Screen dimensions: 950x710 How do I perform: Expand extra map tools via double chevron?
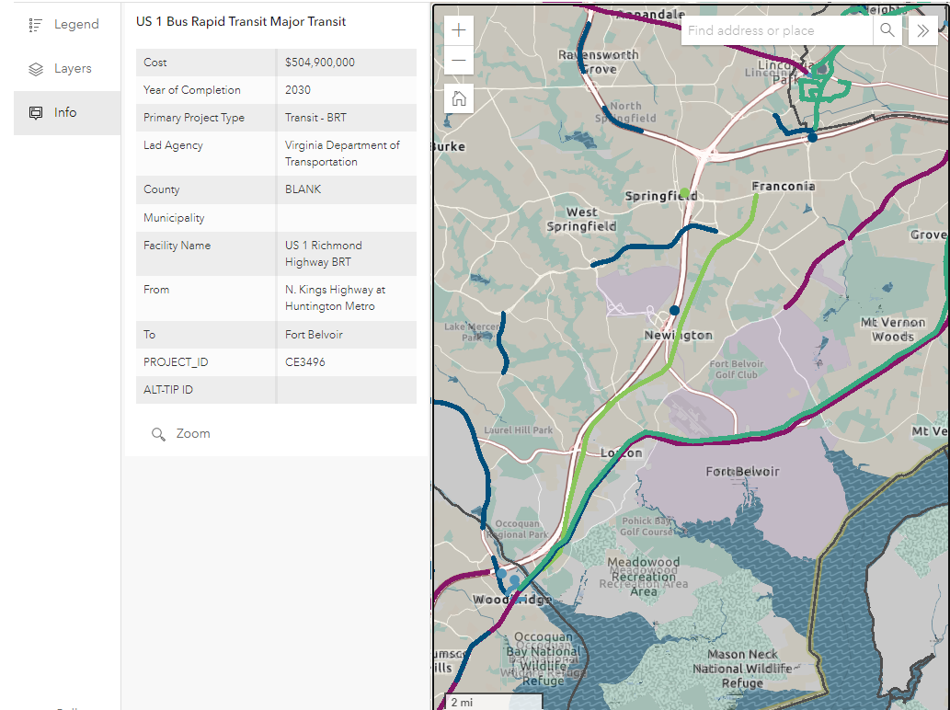tap(922, 29)
